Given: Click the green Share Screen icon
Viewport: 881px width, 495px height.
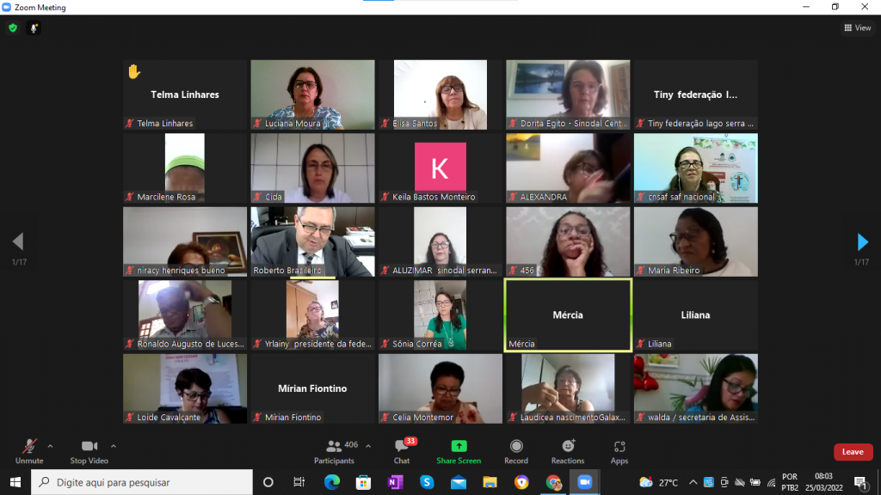Looking at the screenshot, I should coord(459,447).
